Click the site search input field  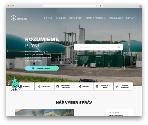tap(98, 47)
